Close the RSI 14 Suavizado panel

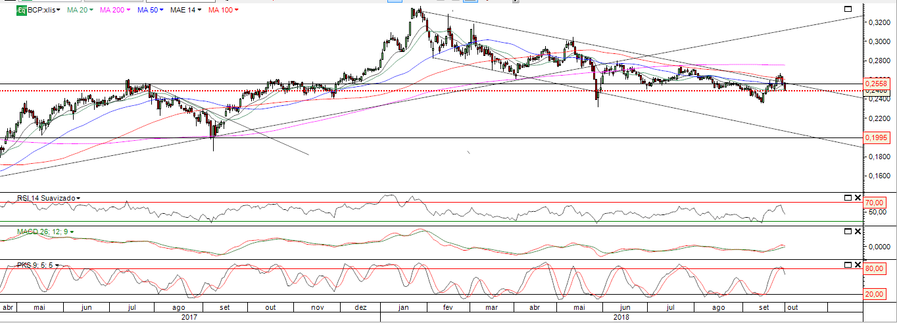click(x=857, y=197)
